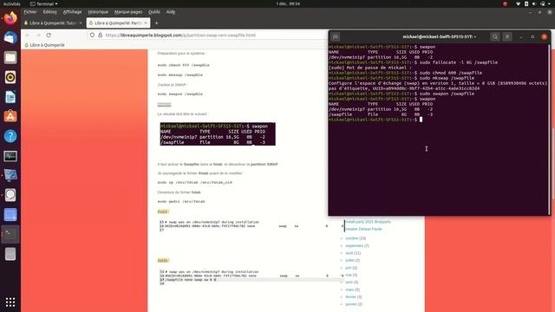555x312 pixels.
Task: Select the Terminal icon in the dock
Action: 10,234
